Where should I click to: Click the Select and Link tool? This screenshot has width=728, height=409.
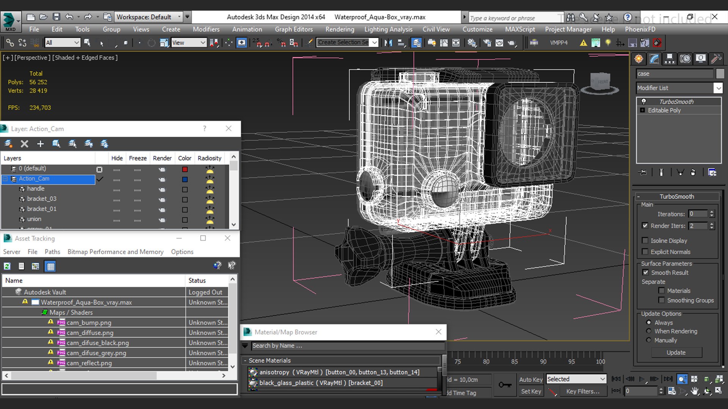pyautogui.click(x=10, y=43)
